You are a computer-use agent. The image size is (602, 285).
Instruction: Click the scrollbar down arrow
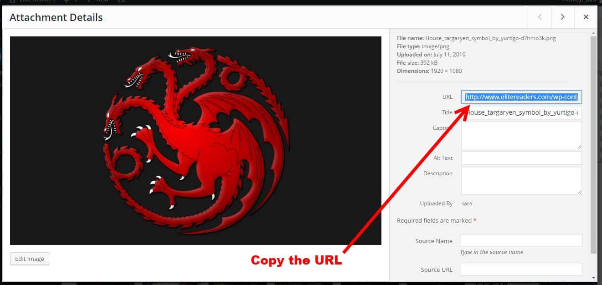(x=593, y=277)
